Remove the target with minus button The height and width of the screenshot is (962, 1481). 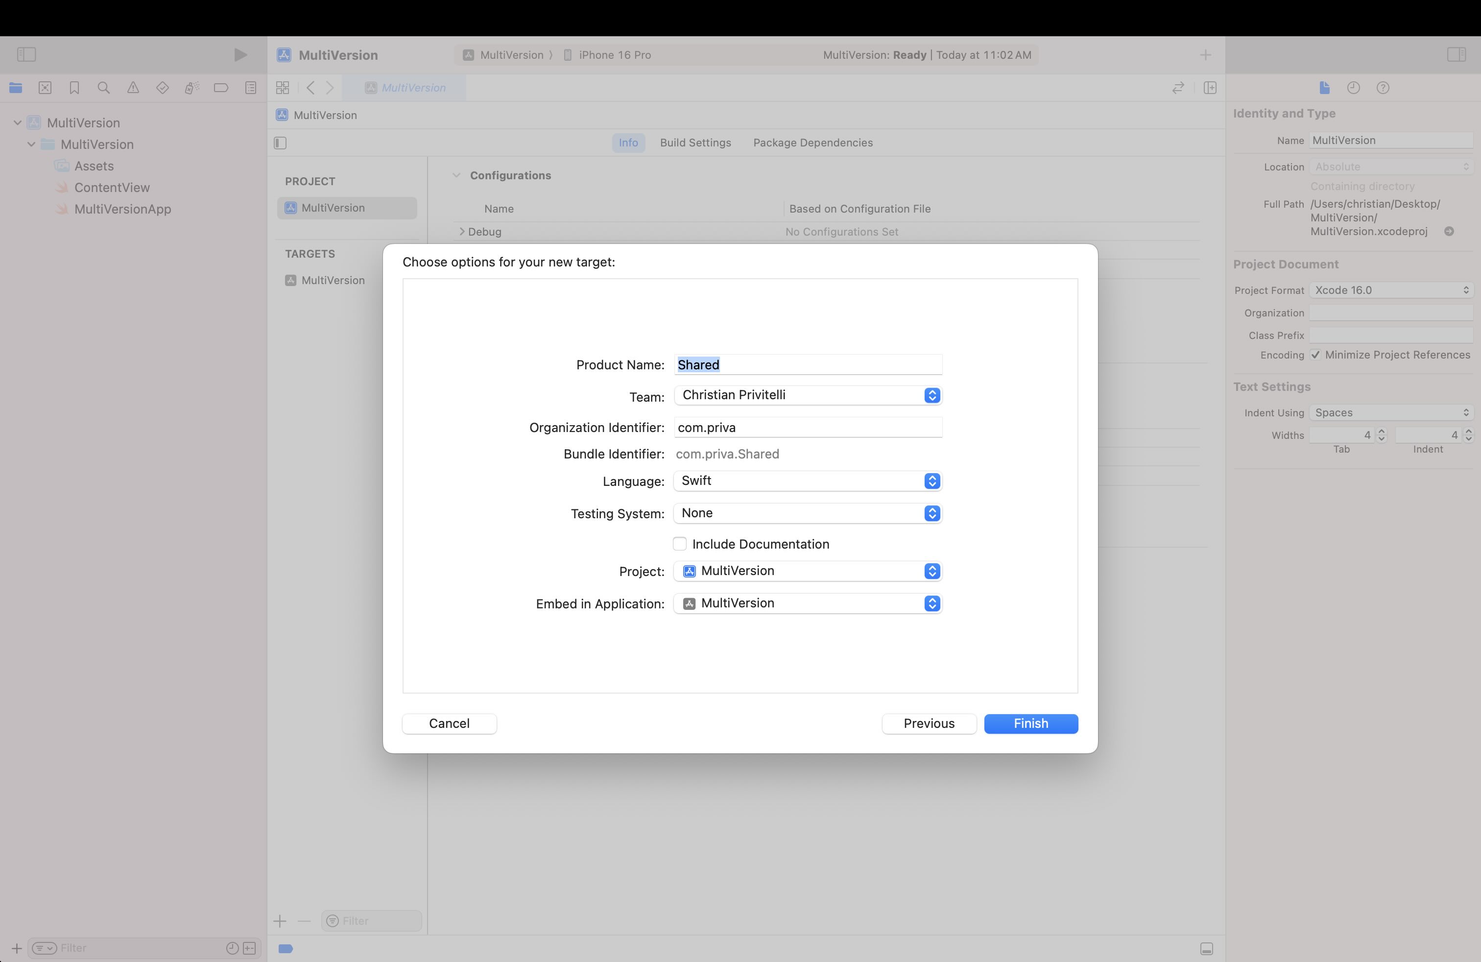tap(304, 921)
